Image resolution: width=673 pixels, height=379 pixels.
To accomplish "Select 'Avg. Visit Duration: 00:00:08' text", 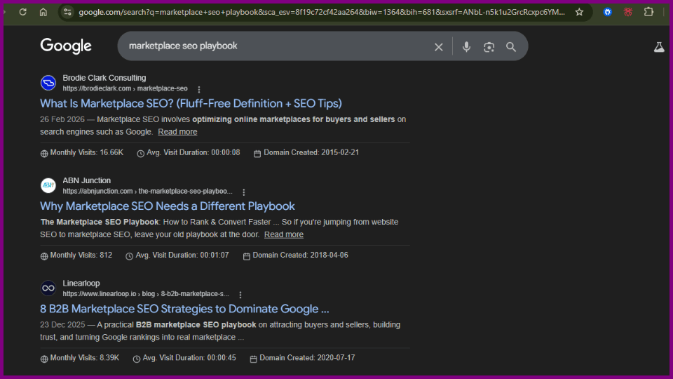I will coord(193,152).
